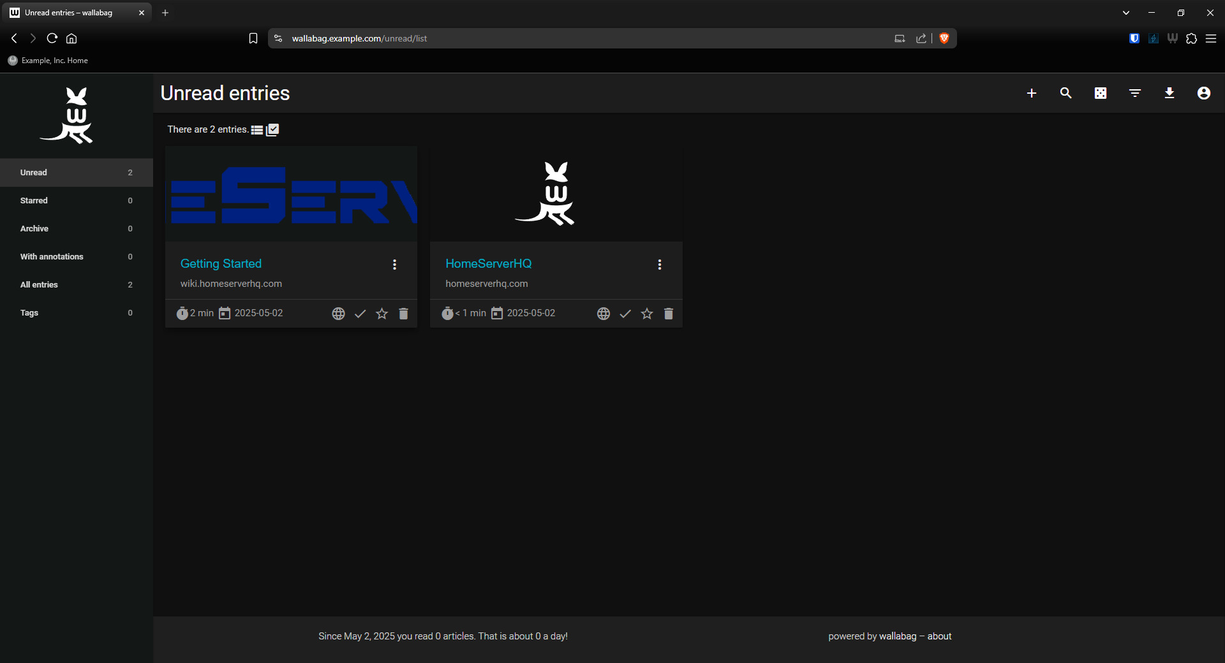
Task: Click the add new entry plus icon
Action: click(1032, 93)
